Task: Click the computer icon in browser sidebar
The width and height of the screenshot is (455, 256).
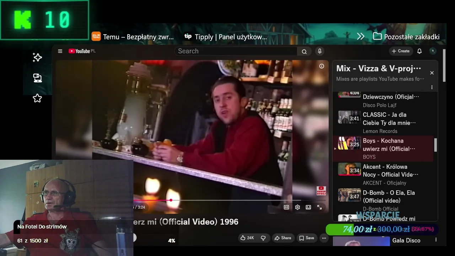Action: coord(37,78)
